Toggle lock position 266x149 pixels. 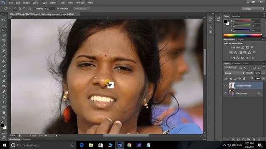point(240,79)
